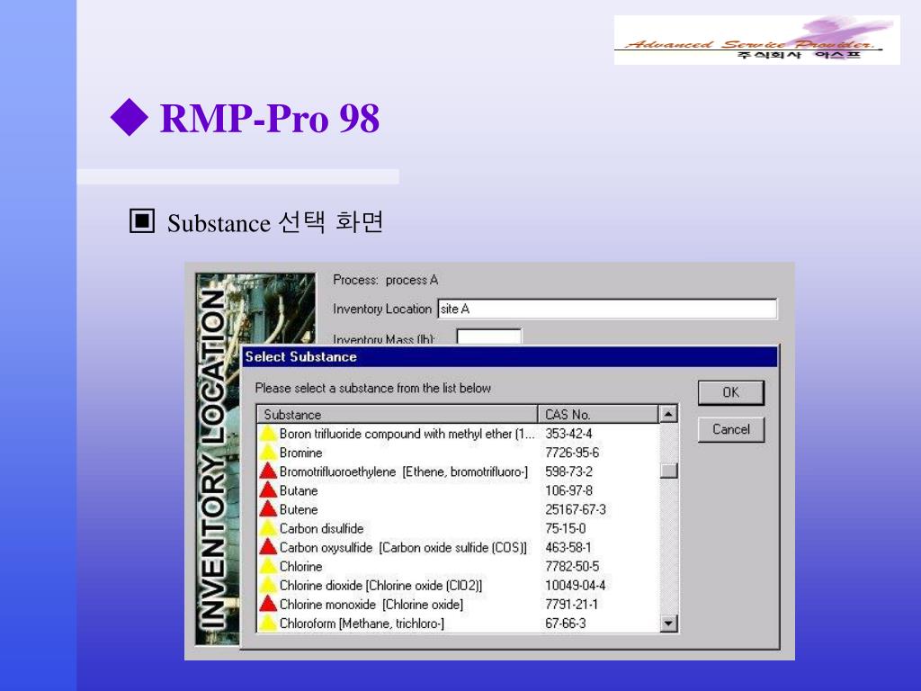Select the 'Chlorine' substance name
The image size is (921, 691).
[300, 566]
